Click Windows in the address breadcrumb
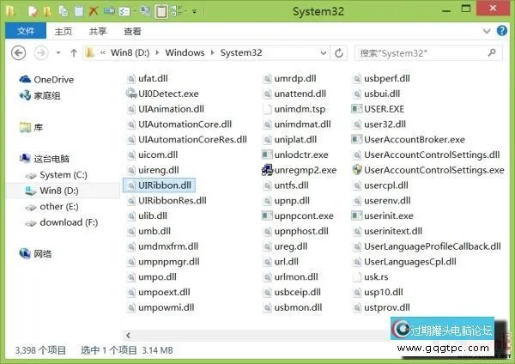 [185, 52]
